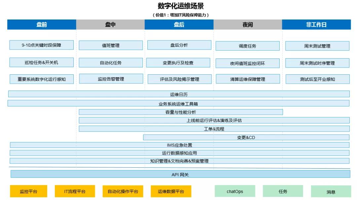Select the 监控平台 platform block
Screen dimensions: 357x200
(29, 191)
